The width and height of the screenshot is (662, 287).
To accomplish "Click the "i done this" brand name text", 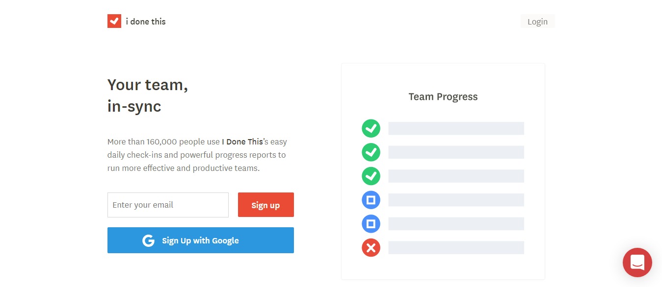I will pyautogui.click(x=146, y=22).
